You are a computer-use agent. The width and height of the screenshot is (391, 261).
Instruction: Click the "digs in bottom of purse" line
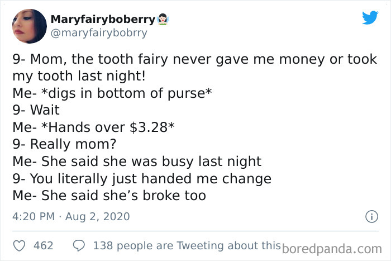(x=112, y=93)
